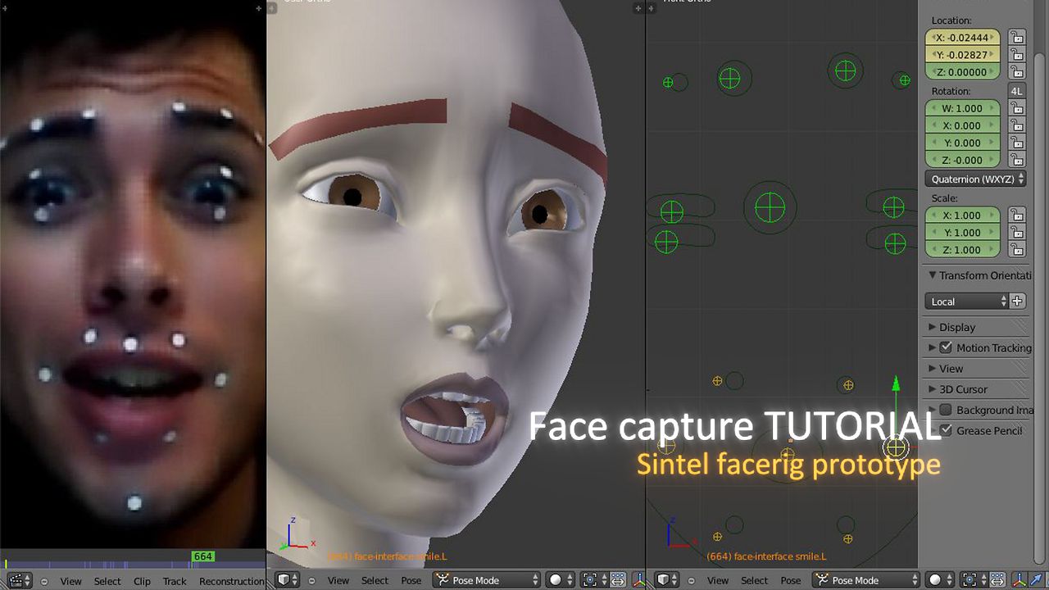Toggle manipulate center points in rig controls viewport
Image resolution: width=1049 pixels, height=590 pixels.
coord(997,580)
